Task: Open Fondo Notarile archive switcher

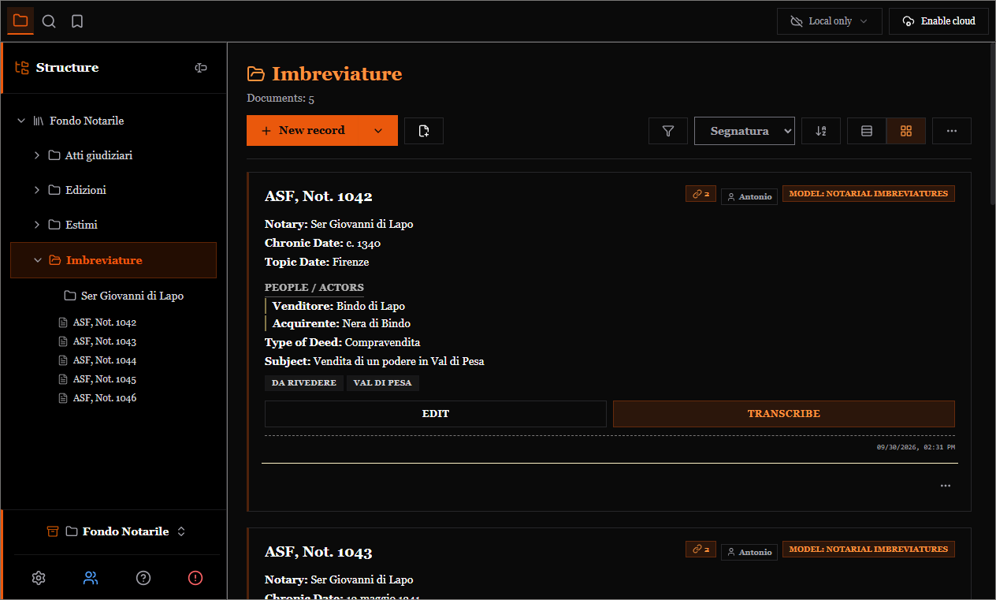Action: pos(117,531)
